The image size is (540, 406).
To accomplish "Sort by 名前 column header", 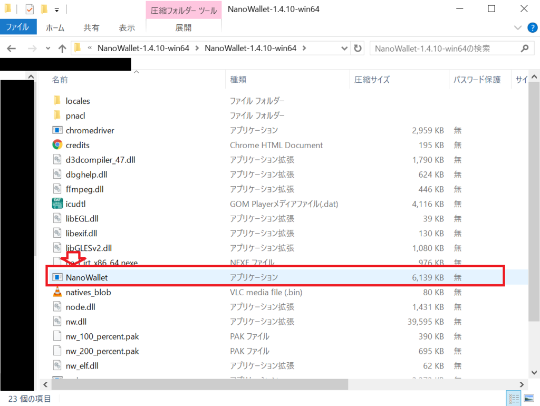I will (60, 80).
